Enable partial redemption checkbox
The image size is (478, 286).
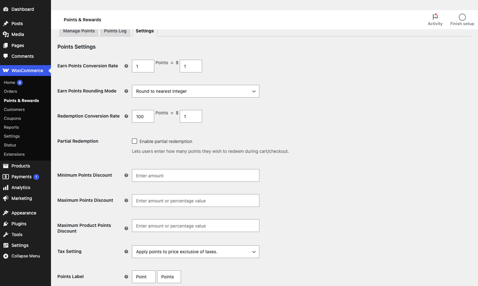(134, 141)
